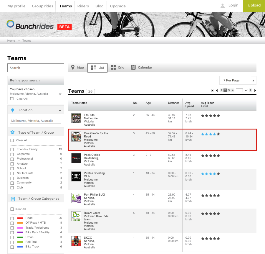Remove the Melbourne, Victoria, Australia filter
Viewport: 265px width, 254px height.
pos(60,94)
